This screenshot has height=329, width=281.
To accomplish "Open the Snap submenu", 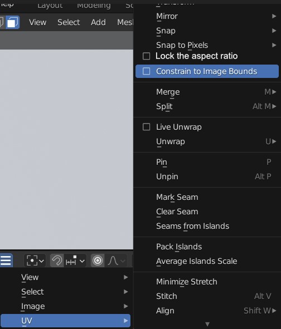I will click(x=207, y=31).
